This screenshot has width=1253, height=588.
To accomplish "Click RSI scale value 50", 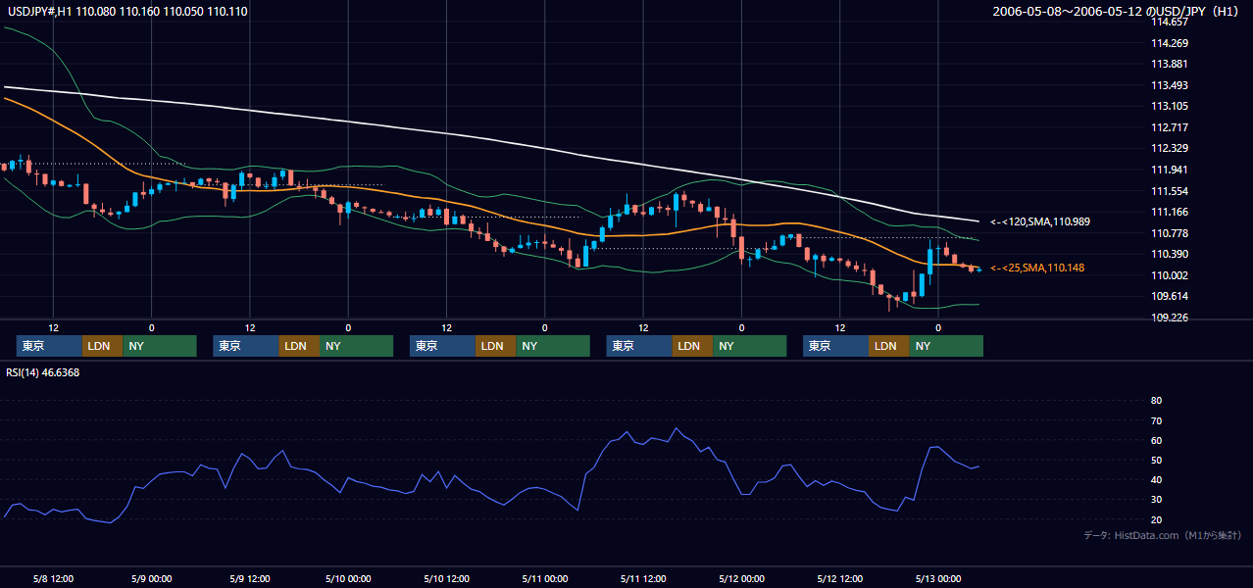I will [1156, 460].
